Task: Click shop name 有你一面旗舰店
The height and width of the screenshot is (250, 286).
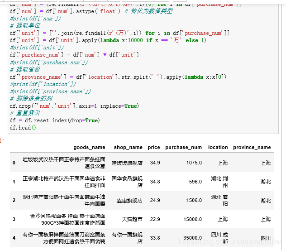Action: point(127,238)
